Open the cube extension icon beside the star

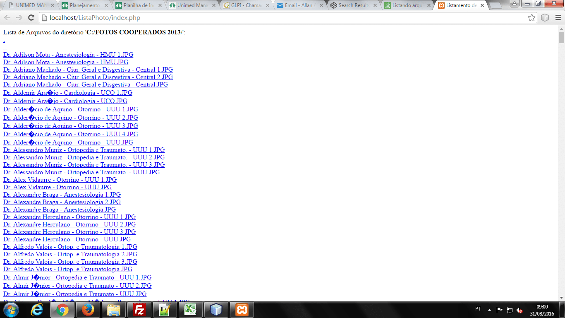pos(545,18)
